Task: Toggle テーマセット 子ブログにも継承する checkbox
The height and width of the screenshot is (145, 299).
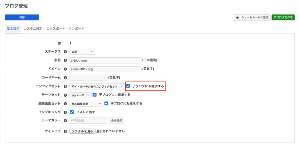Action: (x=95, y=95)
